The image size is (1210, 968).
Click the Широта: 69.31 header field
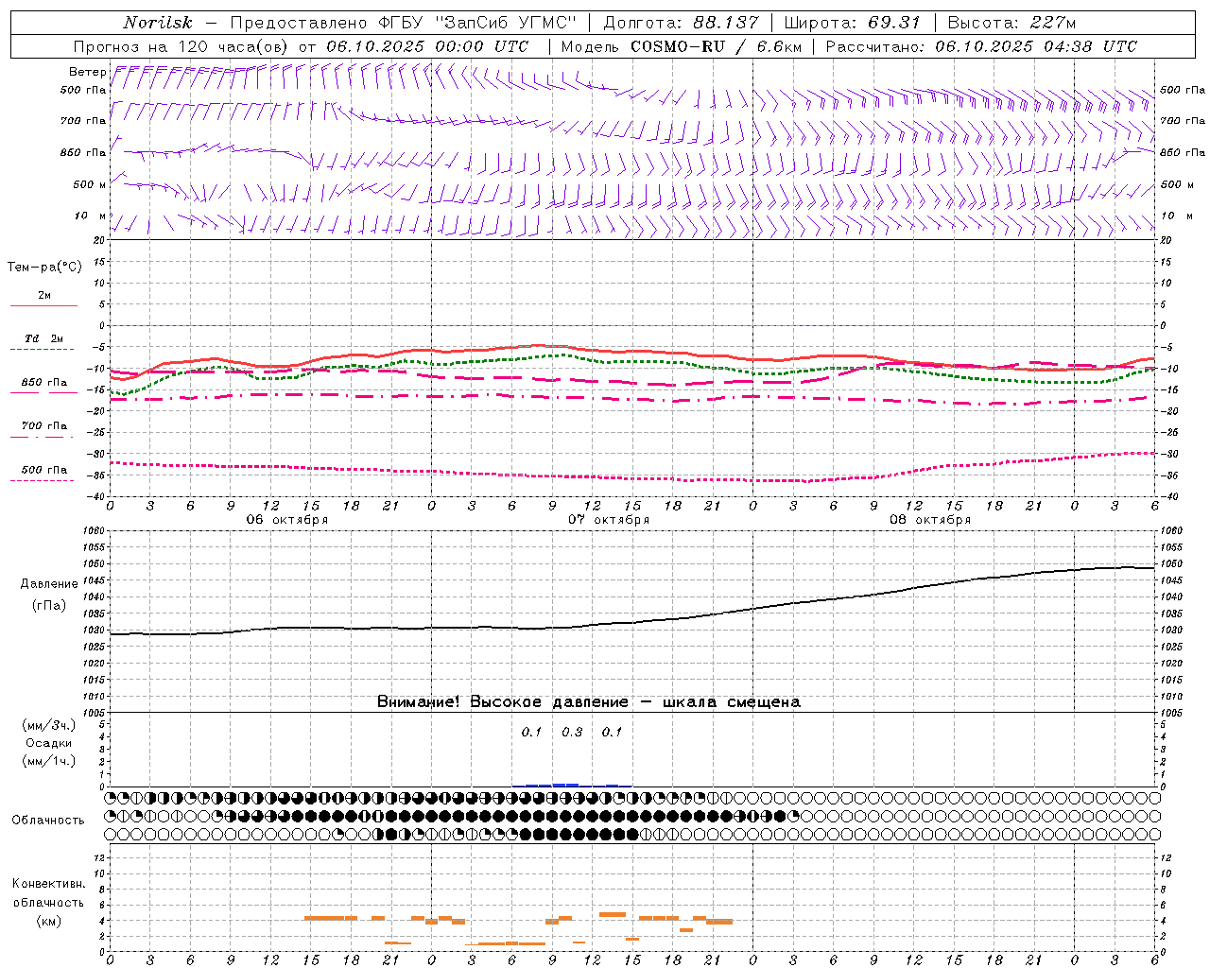(x=853, y=23)
